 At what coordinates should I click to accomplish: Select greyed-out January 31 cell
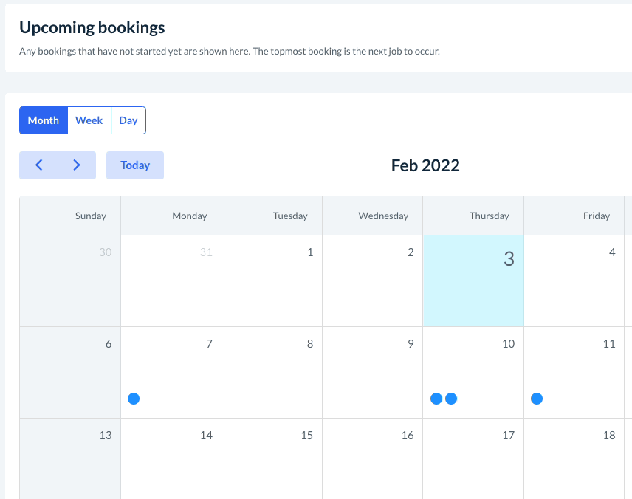pos(171,281)
